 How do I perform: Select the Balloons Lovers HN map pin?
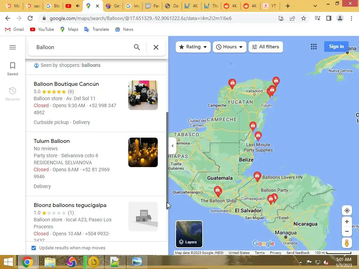click(x=257, y=177)
